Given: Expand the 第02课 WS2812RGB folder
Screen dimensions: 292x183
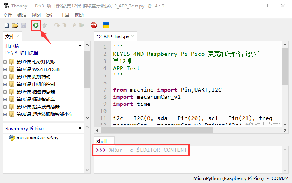Looking at the screenshot, I should coord(5,69).
